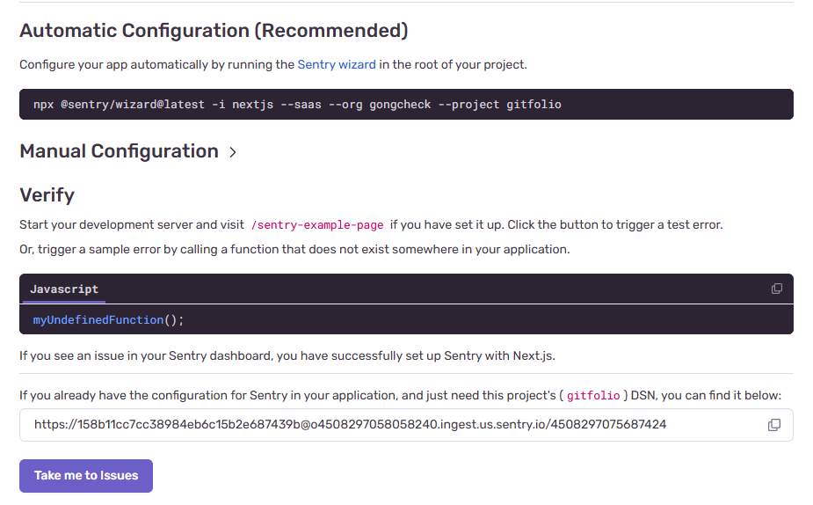Copy the myUndefinedFunction code snippet
Viewport: 813px width, 505px height.
click(776, 289)
